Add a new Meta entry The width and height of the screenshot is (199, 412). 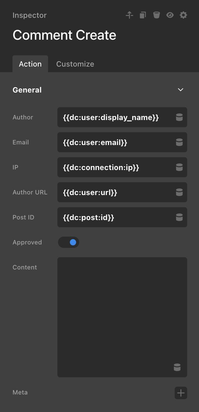[x=181, y=393]
